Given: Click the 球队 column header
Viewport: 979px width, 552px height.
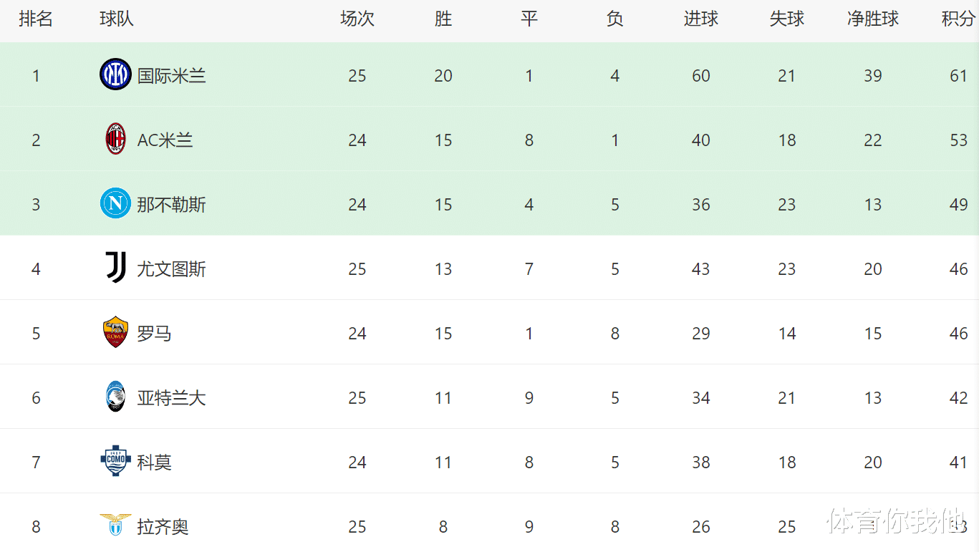Looking at the screenshot, I should tap(116, 19).
